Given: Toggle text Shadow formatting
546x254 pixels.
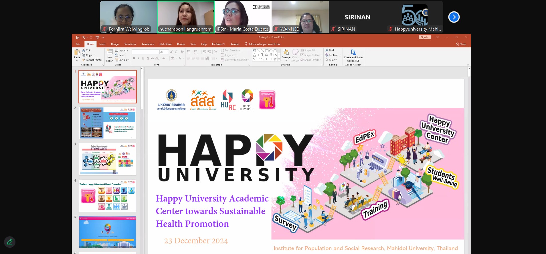Looking at the screenshot, I should pyautogui.click(x=148, y=58).
